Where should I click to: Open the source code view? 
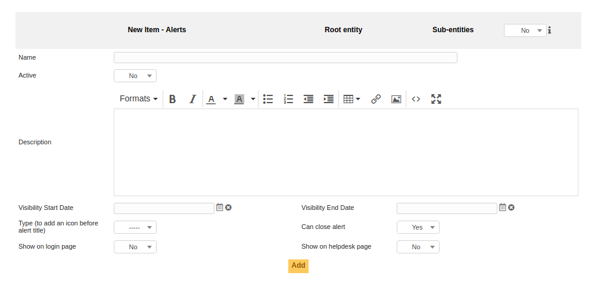click(416, 99)
